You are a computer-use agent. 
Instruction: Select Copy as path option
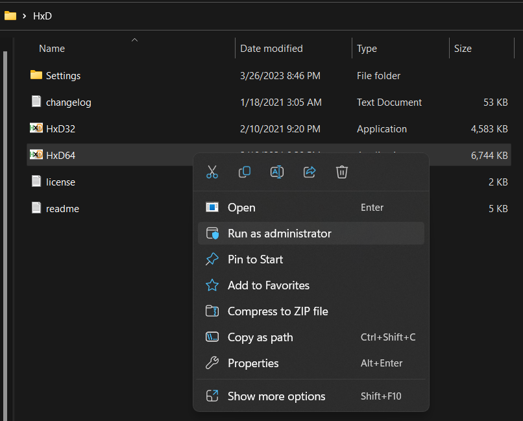pyautogui.click(x=260, y=337)
